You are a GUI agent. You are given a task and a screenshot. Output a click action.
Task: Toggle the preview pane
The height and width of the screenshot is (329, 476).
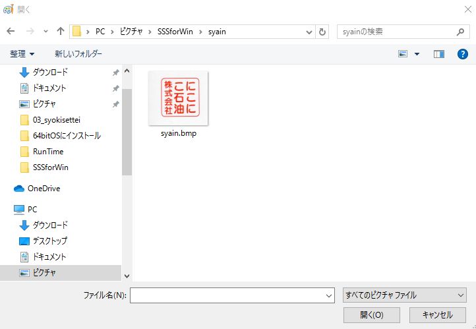tap(439, 54)
